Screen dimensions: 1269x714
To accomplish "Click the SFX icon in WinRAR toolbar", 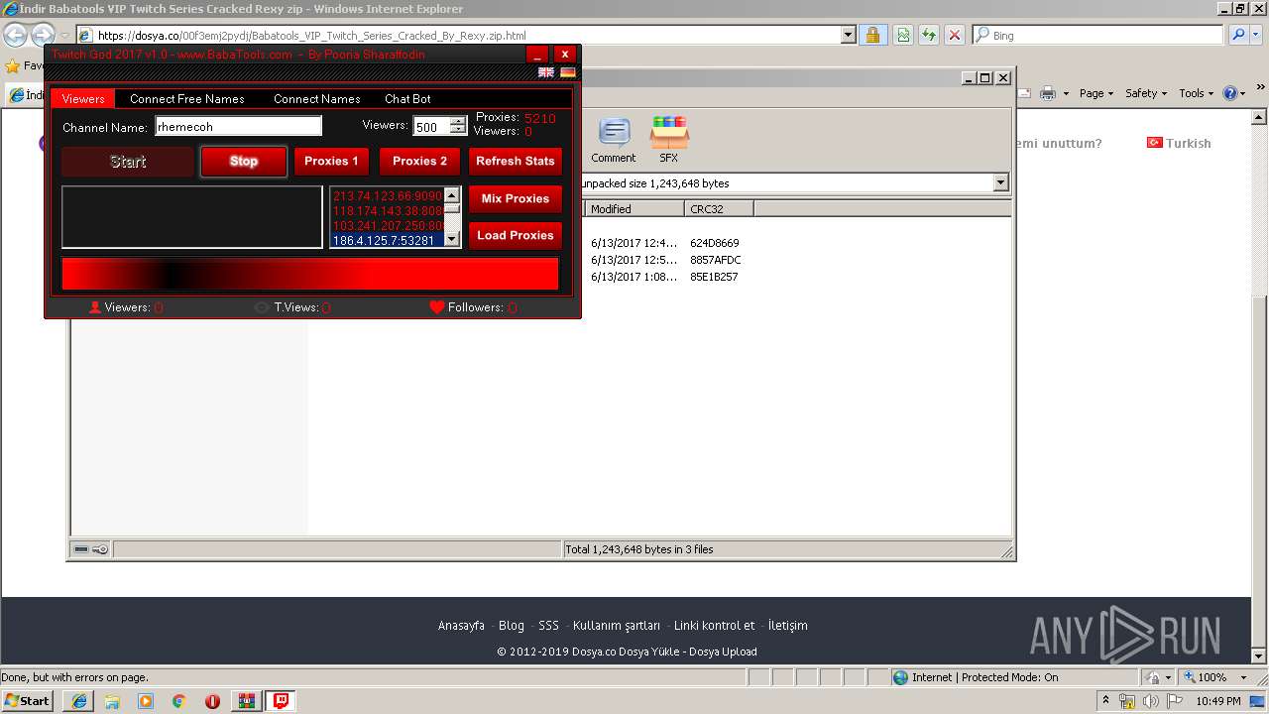I will coord(669,140).
